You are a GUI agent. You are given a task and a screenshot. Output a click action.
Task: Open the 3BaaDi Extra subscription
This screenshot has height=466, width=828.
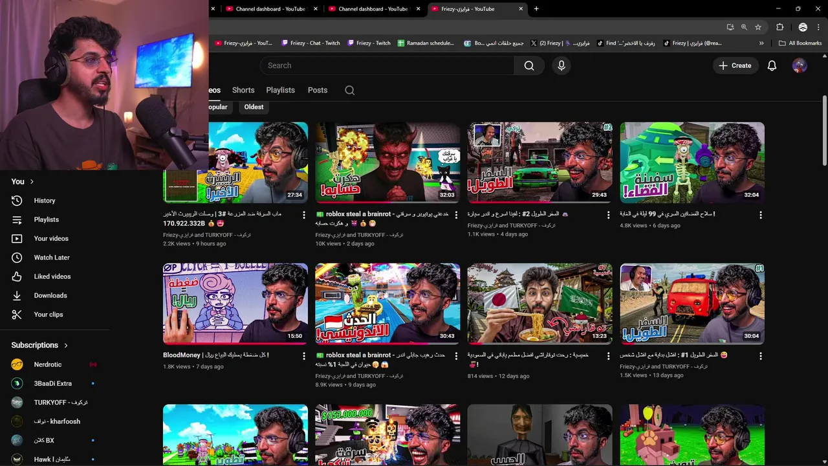coord(54,383)
